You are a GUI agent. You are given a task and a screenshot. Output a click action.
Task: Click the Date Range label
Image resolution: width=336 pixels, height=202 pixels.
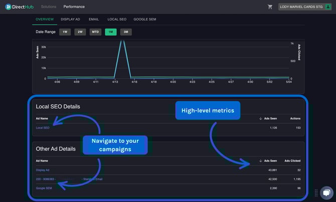coord(46,32)
